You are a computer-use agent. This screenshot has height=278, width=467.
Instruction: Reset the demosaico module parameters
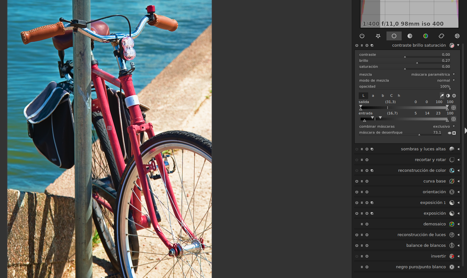[x=367, y=224]
